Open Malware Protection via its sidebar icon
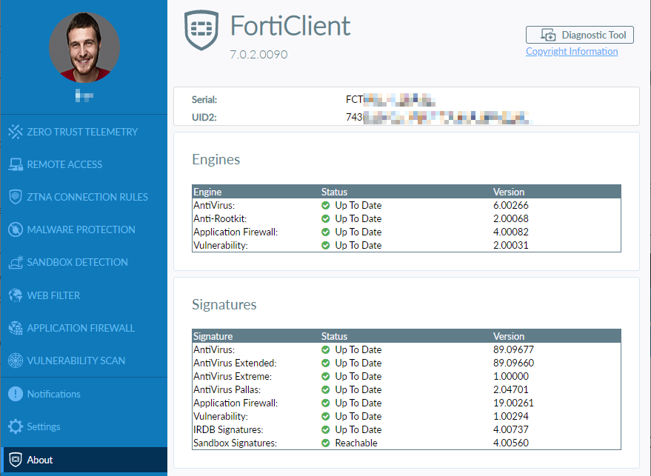Image resolution: width=651 pixels, height=476 pixels. [17, 229]
